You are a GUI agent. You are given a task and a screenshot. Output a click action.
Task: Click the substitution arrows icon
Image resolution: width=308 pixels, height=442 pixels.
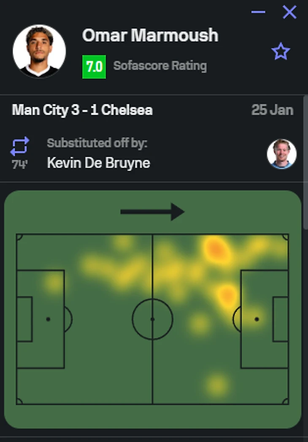20,146
